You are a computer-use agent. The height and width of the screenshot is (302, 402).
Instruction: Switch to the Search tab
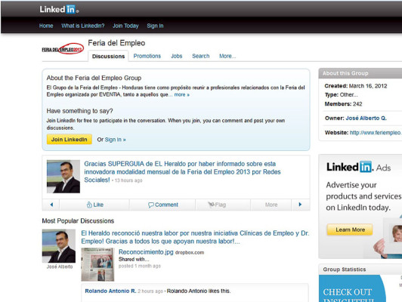click(201, 56)
